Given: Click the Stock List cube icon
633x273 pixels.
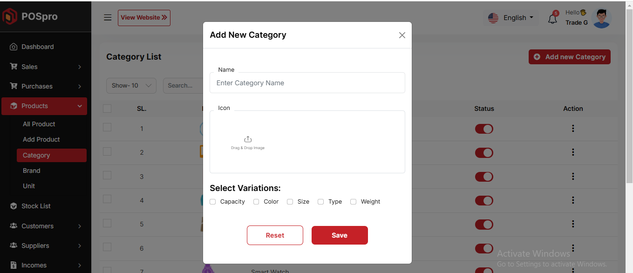Looking at the screenshot, I should click(14, 206).
